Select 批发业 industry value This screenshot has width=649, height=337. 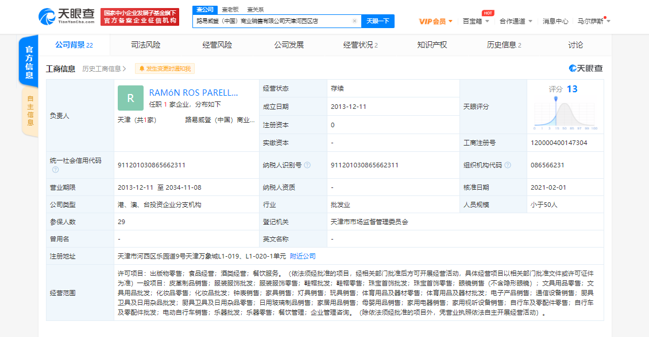pyautogui.click(x=340, y=205)
